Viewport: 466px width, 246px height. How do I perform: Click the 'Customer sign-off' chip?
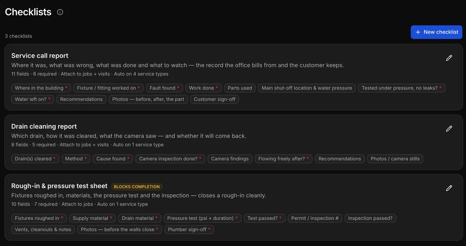[215, 99]
